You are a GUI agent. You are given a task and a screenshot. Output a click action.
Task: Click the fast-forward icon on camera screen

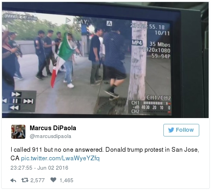16,94
